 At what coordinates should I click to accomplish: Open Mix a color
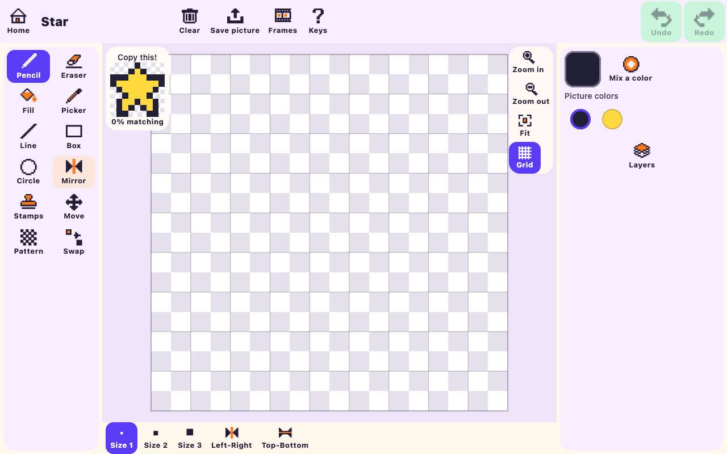630,69
